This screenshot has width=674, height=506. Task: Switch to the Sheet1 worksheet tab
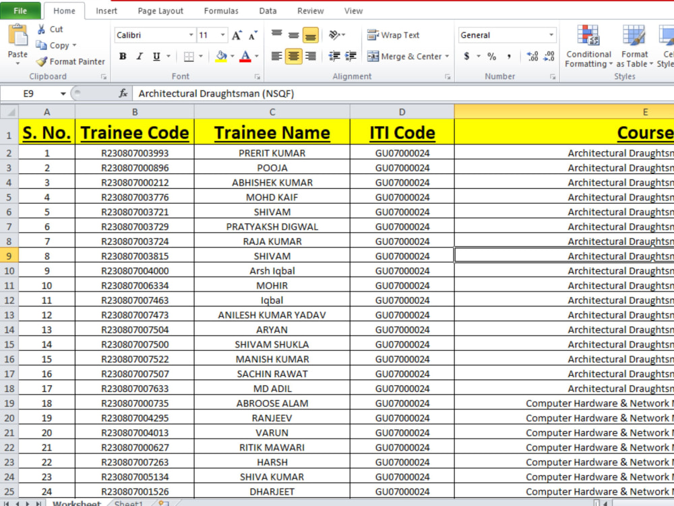(128, 503)
